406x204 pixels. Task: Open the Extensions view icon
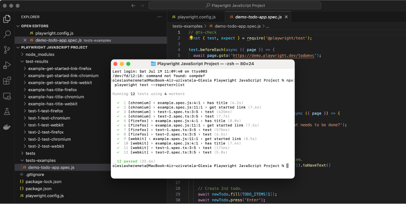(7, 81)
